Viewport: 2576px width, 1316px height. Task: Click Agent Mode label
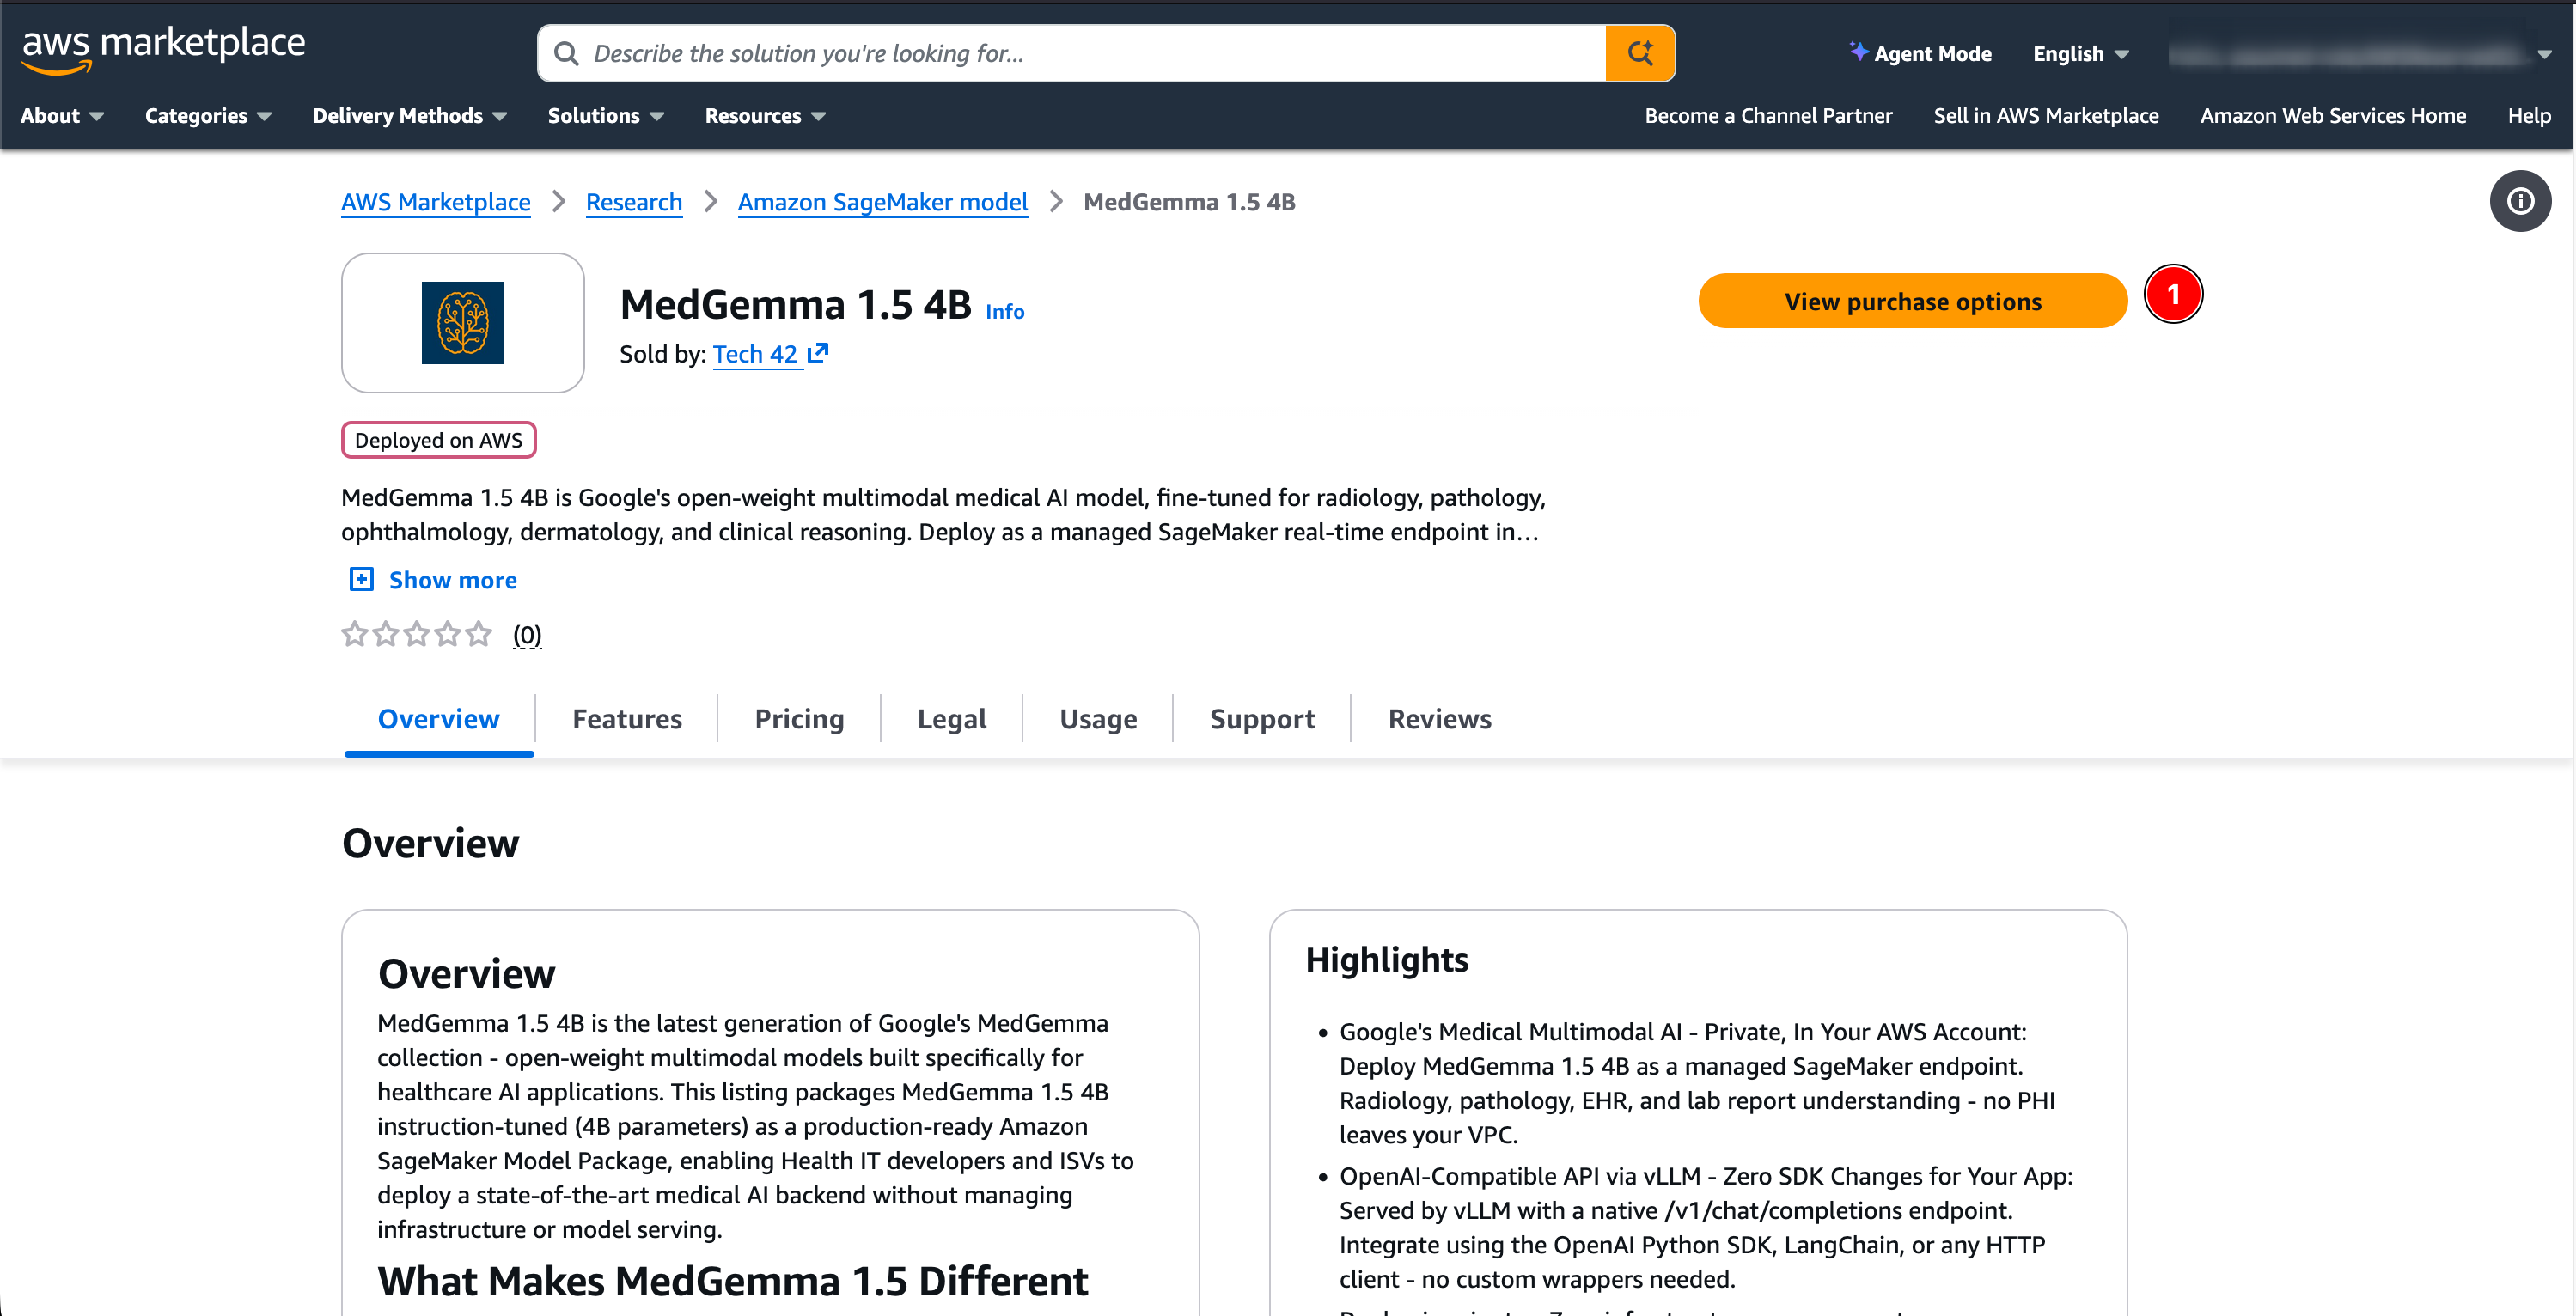pyautogui.click(x=1932, y=54)
